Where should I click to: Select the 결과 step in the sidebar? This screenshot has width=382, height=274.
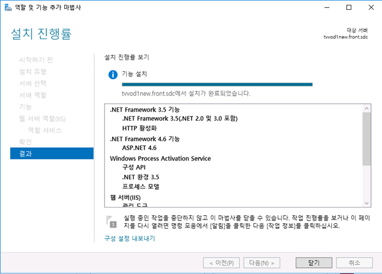coord(52,153)
